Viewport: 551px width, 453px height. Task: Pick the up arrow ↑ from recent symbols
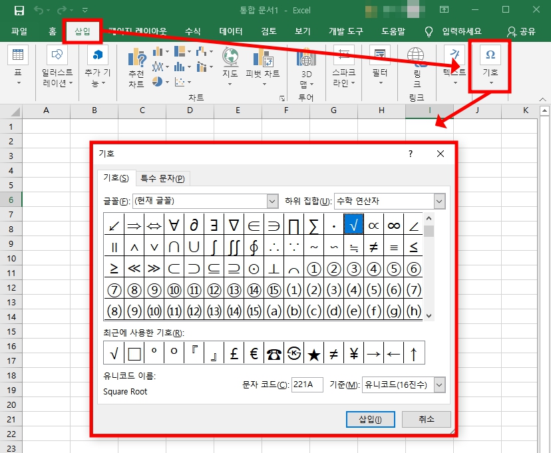click(414, 353)
